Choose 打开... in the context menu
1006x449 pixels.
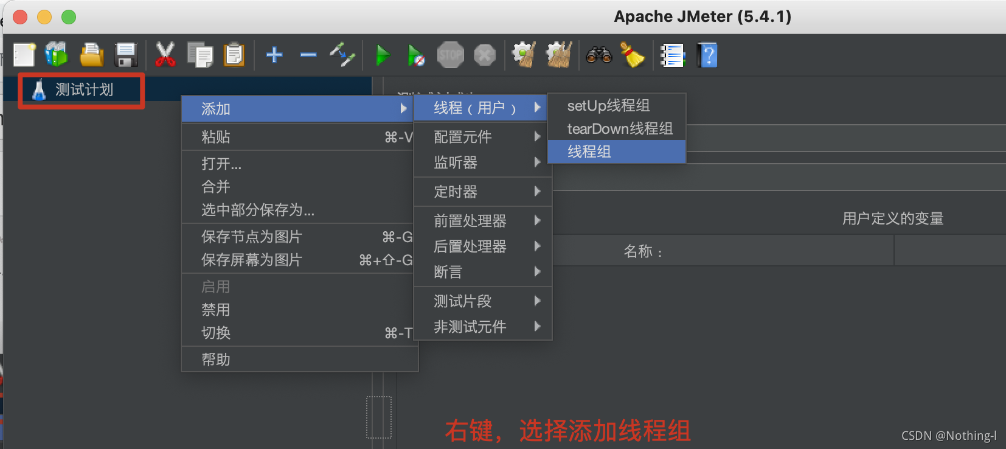[297, 164]
